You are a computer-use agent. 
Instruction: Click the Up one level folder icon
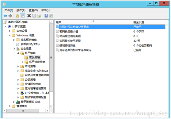pyautogui.click(x=17, y=16)
